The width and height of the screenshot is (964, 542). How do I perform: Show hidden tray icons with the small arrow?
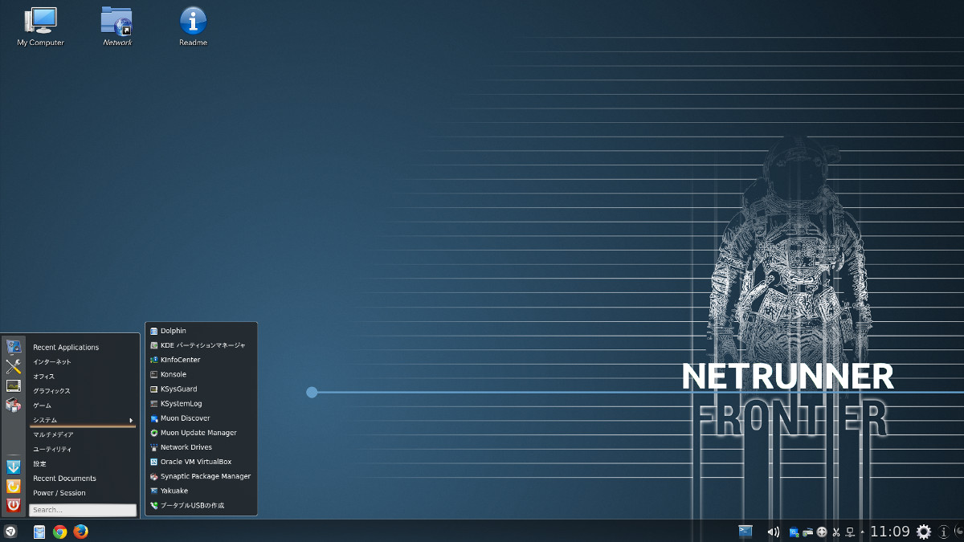click(863, 532)
